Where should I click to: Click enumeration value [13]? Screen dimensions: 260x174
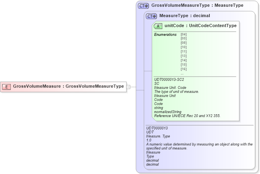(x=183, y=56)
